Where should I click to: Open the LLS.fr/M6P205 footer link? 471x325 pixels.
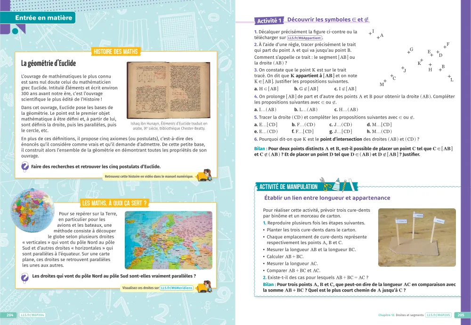tap(439, 315)
